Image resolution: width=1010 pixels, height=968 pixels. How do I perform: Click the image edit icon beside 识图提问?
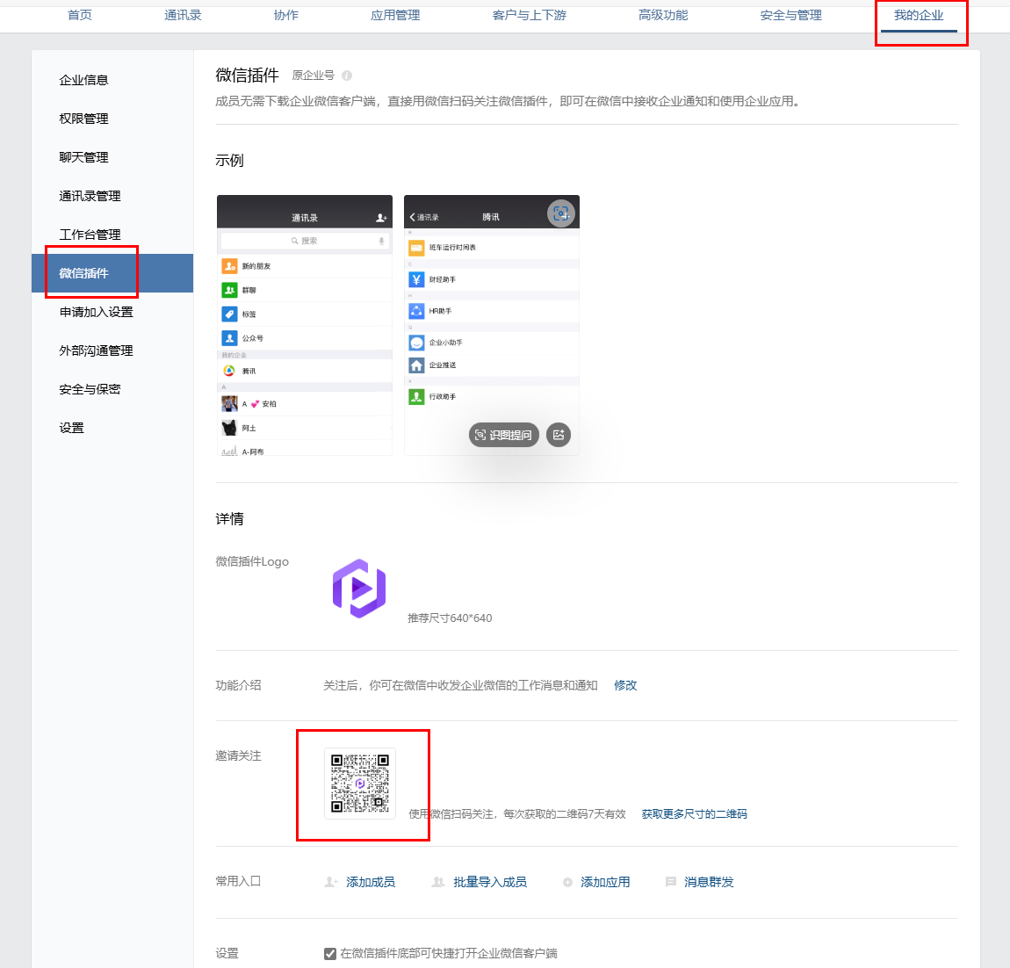tap(559, 435)
